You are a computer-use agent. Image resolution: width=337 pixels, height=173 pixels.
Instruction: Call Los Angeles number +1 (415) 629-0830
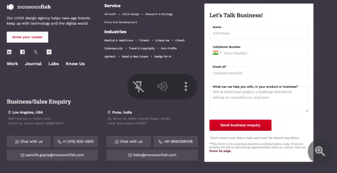(x=76, y=142)
